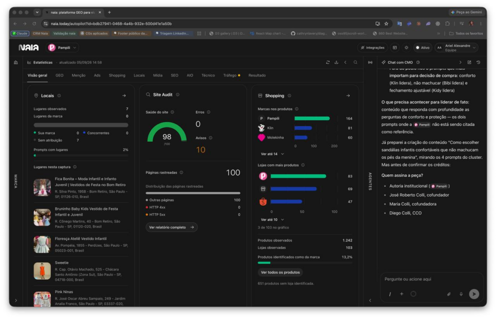Click the Peça ao Gemini button
The height and width of the screenshot is (318, 496).
[466, 12]
